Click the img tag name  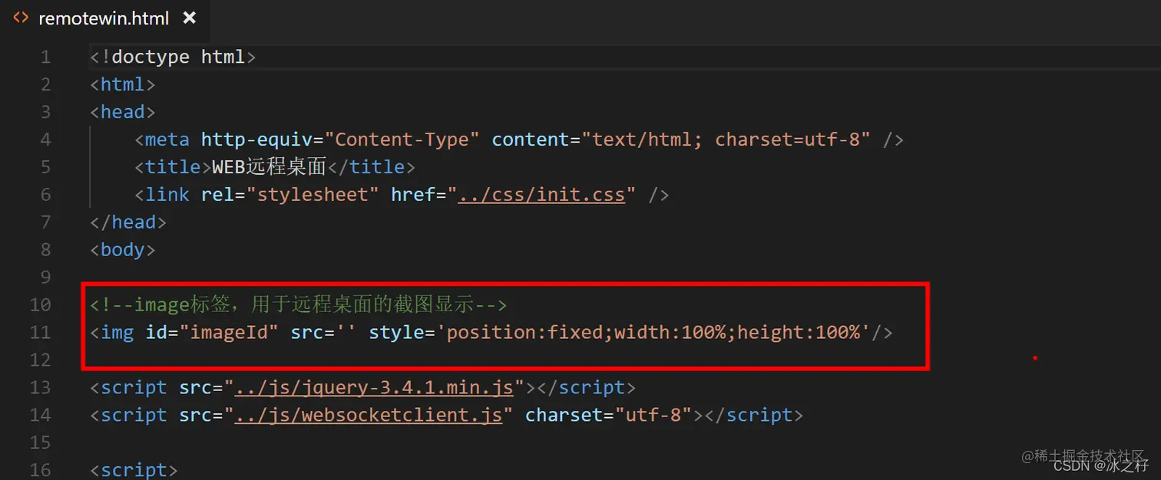pos(117,333)
